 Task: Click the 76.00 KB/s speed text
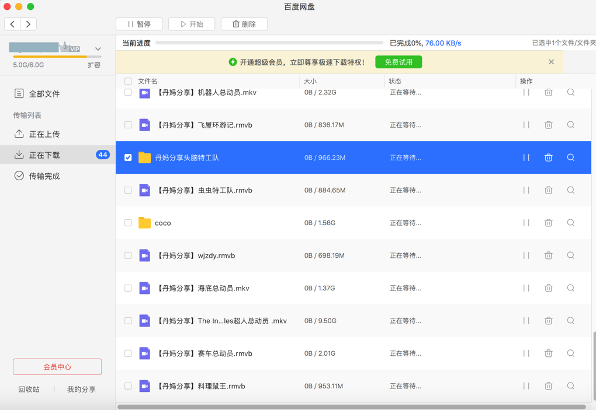click(x=443, y=43)
